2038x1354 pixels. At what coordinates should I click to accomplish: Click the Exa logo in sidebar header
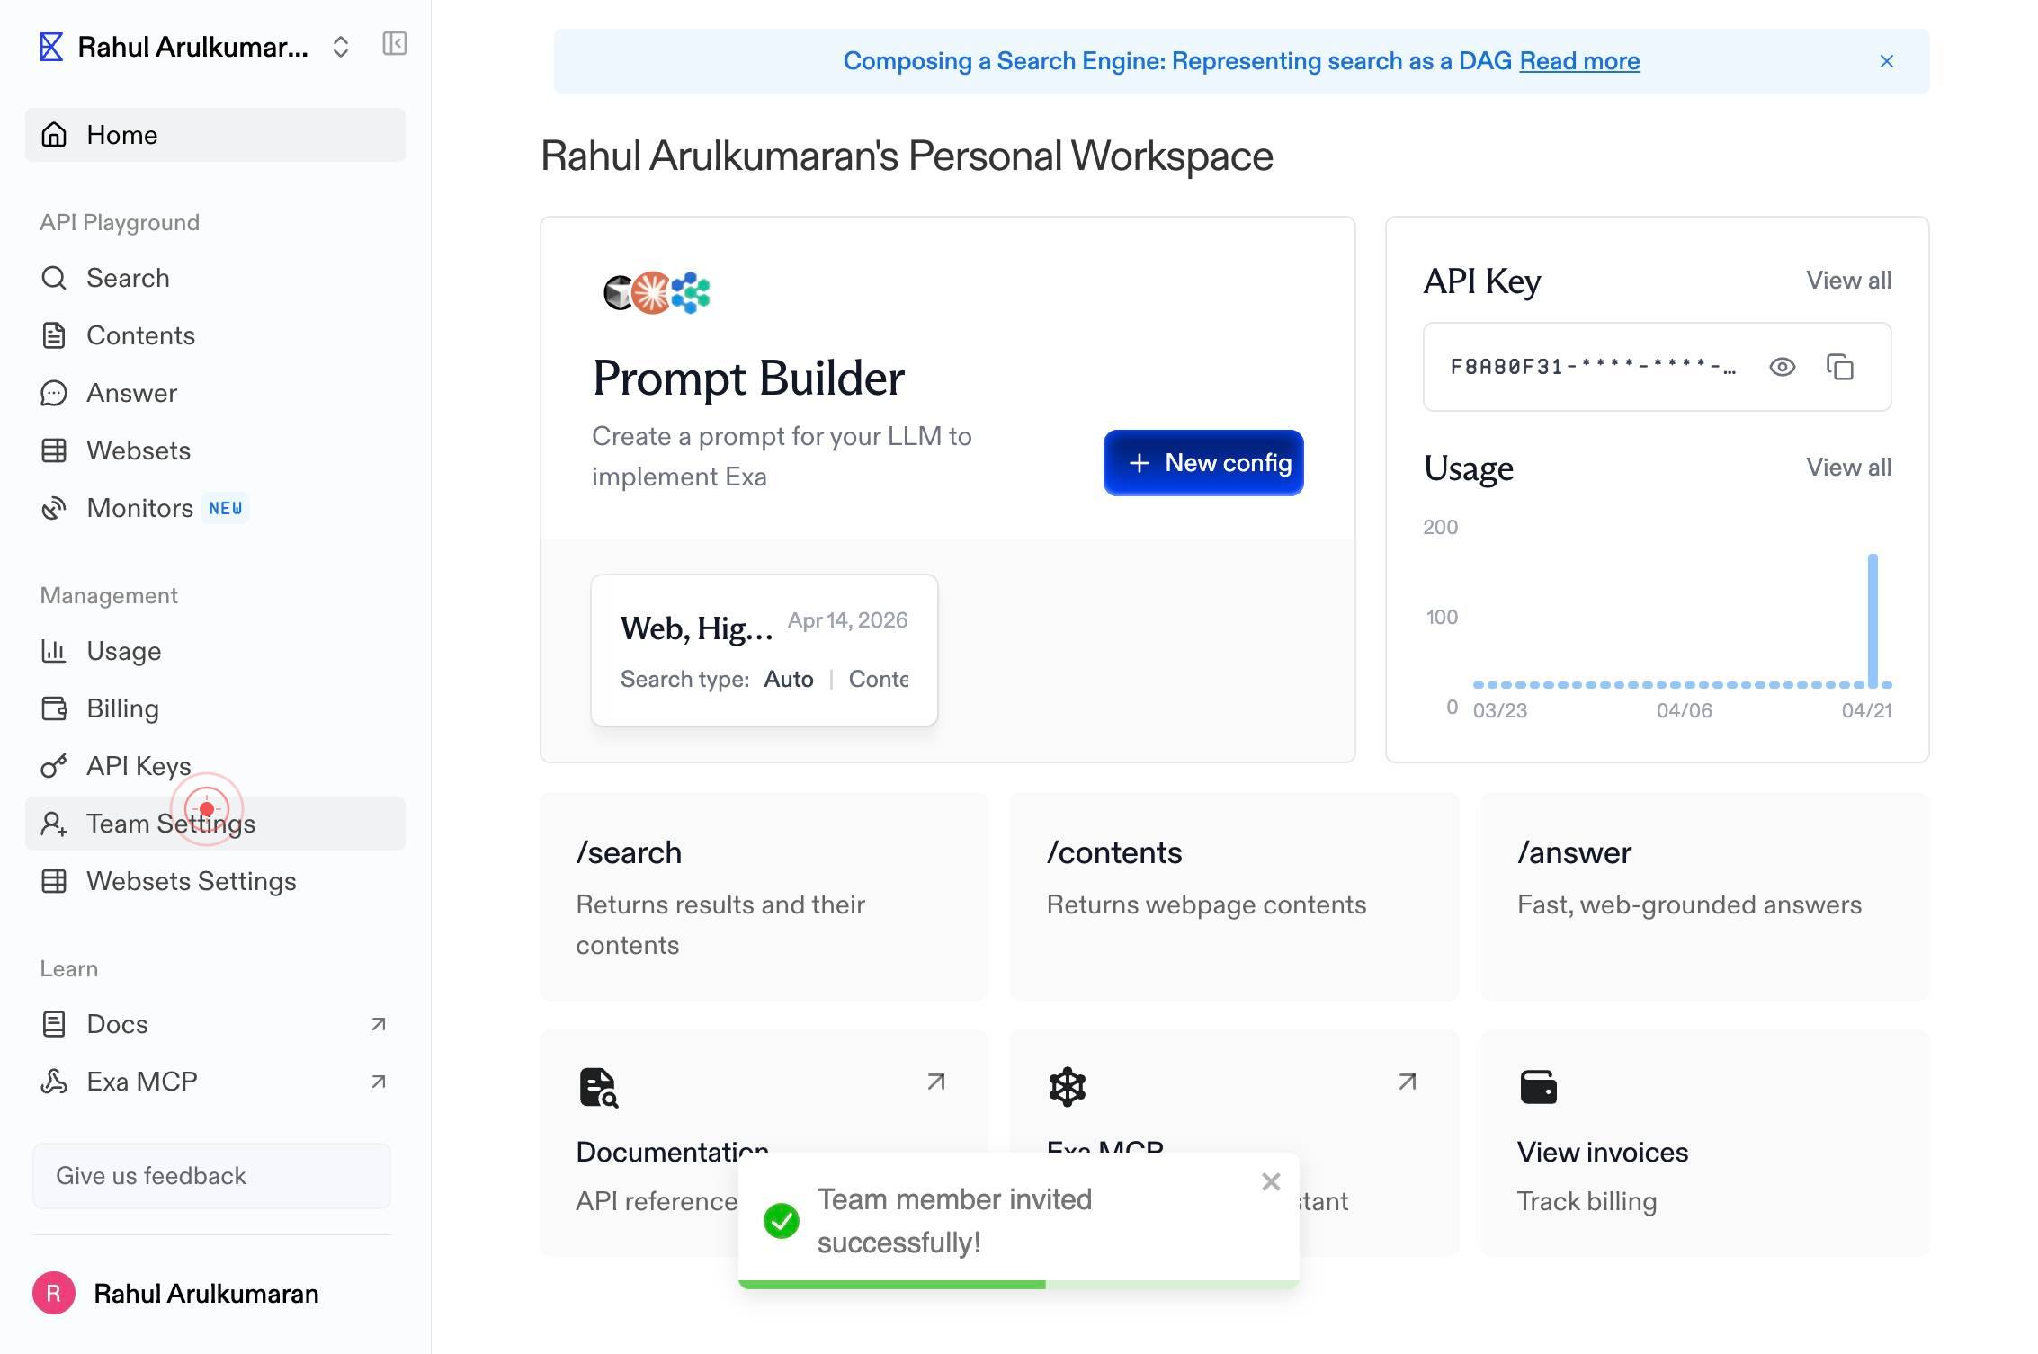pos(51,47)
